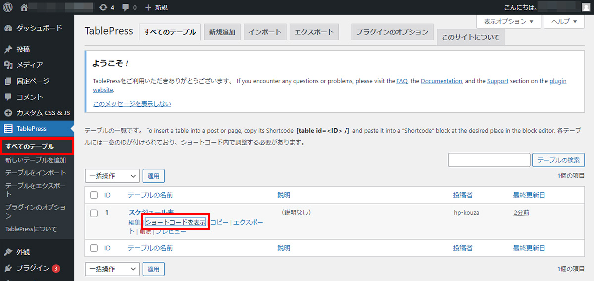Viewport: 594px width, 281px height.
Task: Expand the 表示オプション panel
Action: click(x=508, y=22)
